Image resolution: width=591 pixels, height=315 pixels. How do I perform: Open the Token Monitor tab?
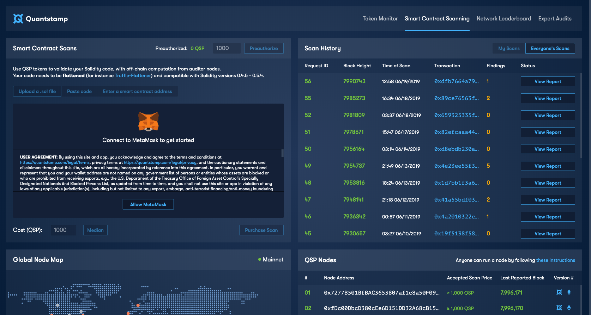380,19
